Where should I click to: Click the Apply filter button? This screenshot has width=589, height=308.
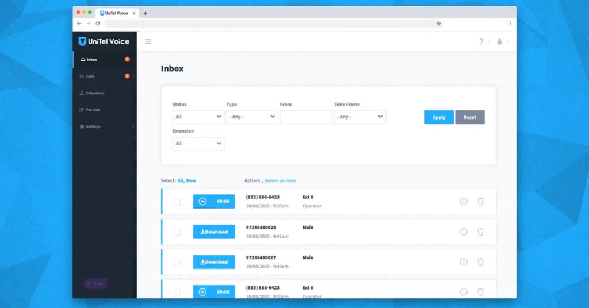click(x=439, y=117)
